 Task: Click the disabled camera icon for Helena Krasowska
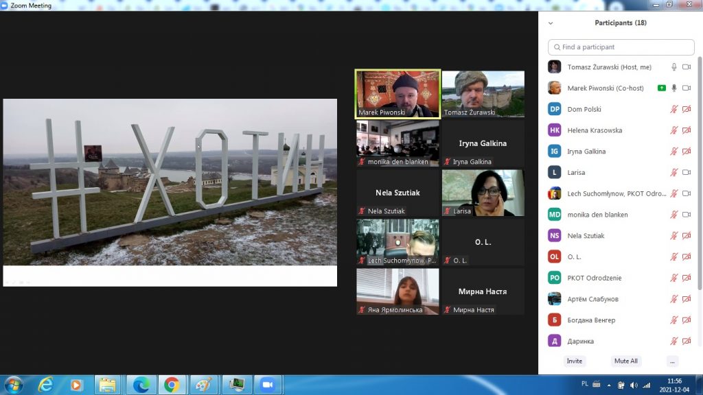pyautogui.click(x=686, y=130)
